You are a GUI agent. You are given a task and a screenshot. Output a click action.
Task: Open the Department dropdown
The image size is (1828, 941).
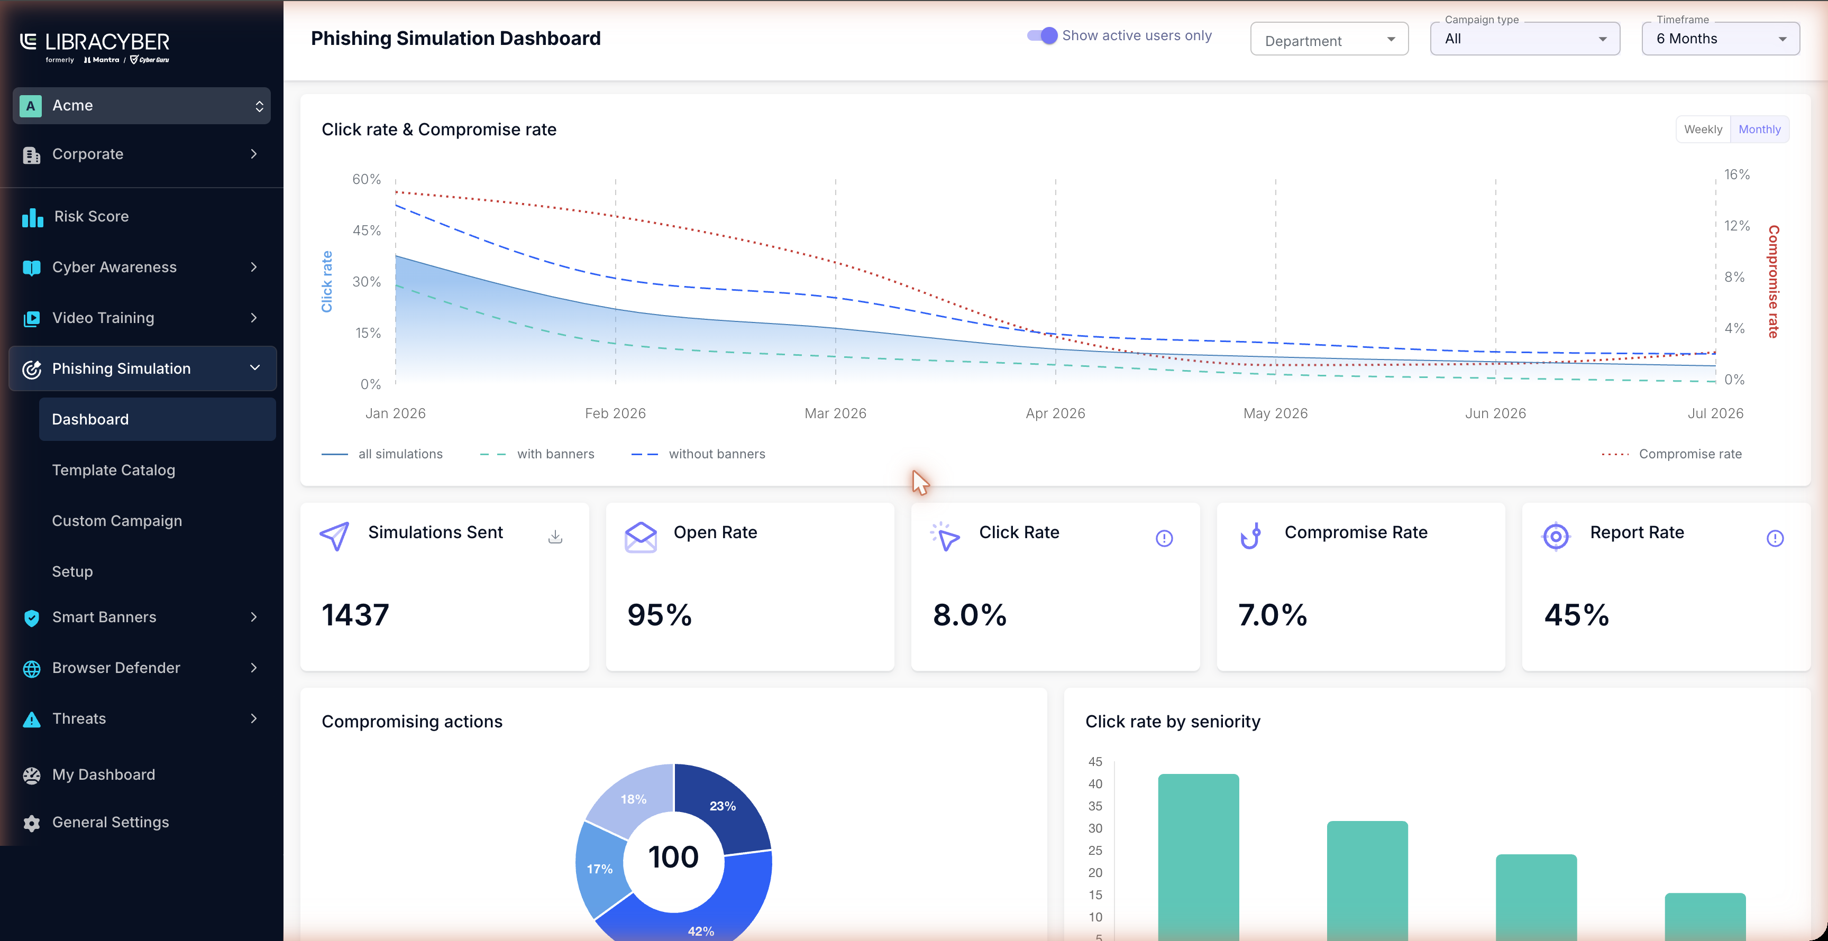point(1329,40)
